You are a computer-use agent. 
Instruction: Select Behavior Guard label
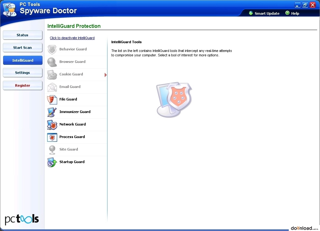click(73, 49)
